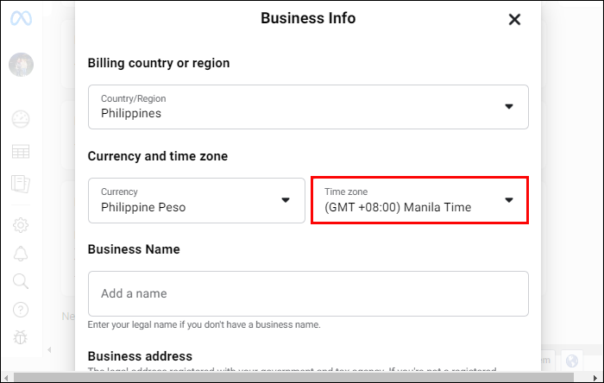Click the search magnifier icon
Screen dimensions: 604x383
pos(21,281)
